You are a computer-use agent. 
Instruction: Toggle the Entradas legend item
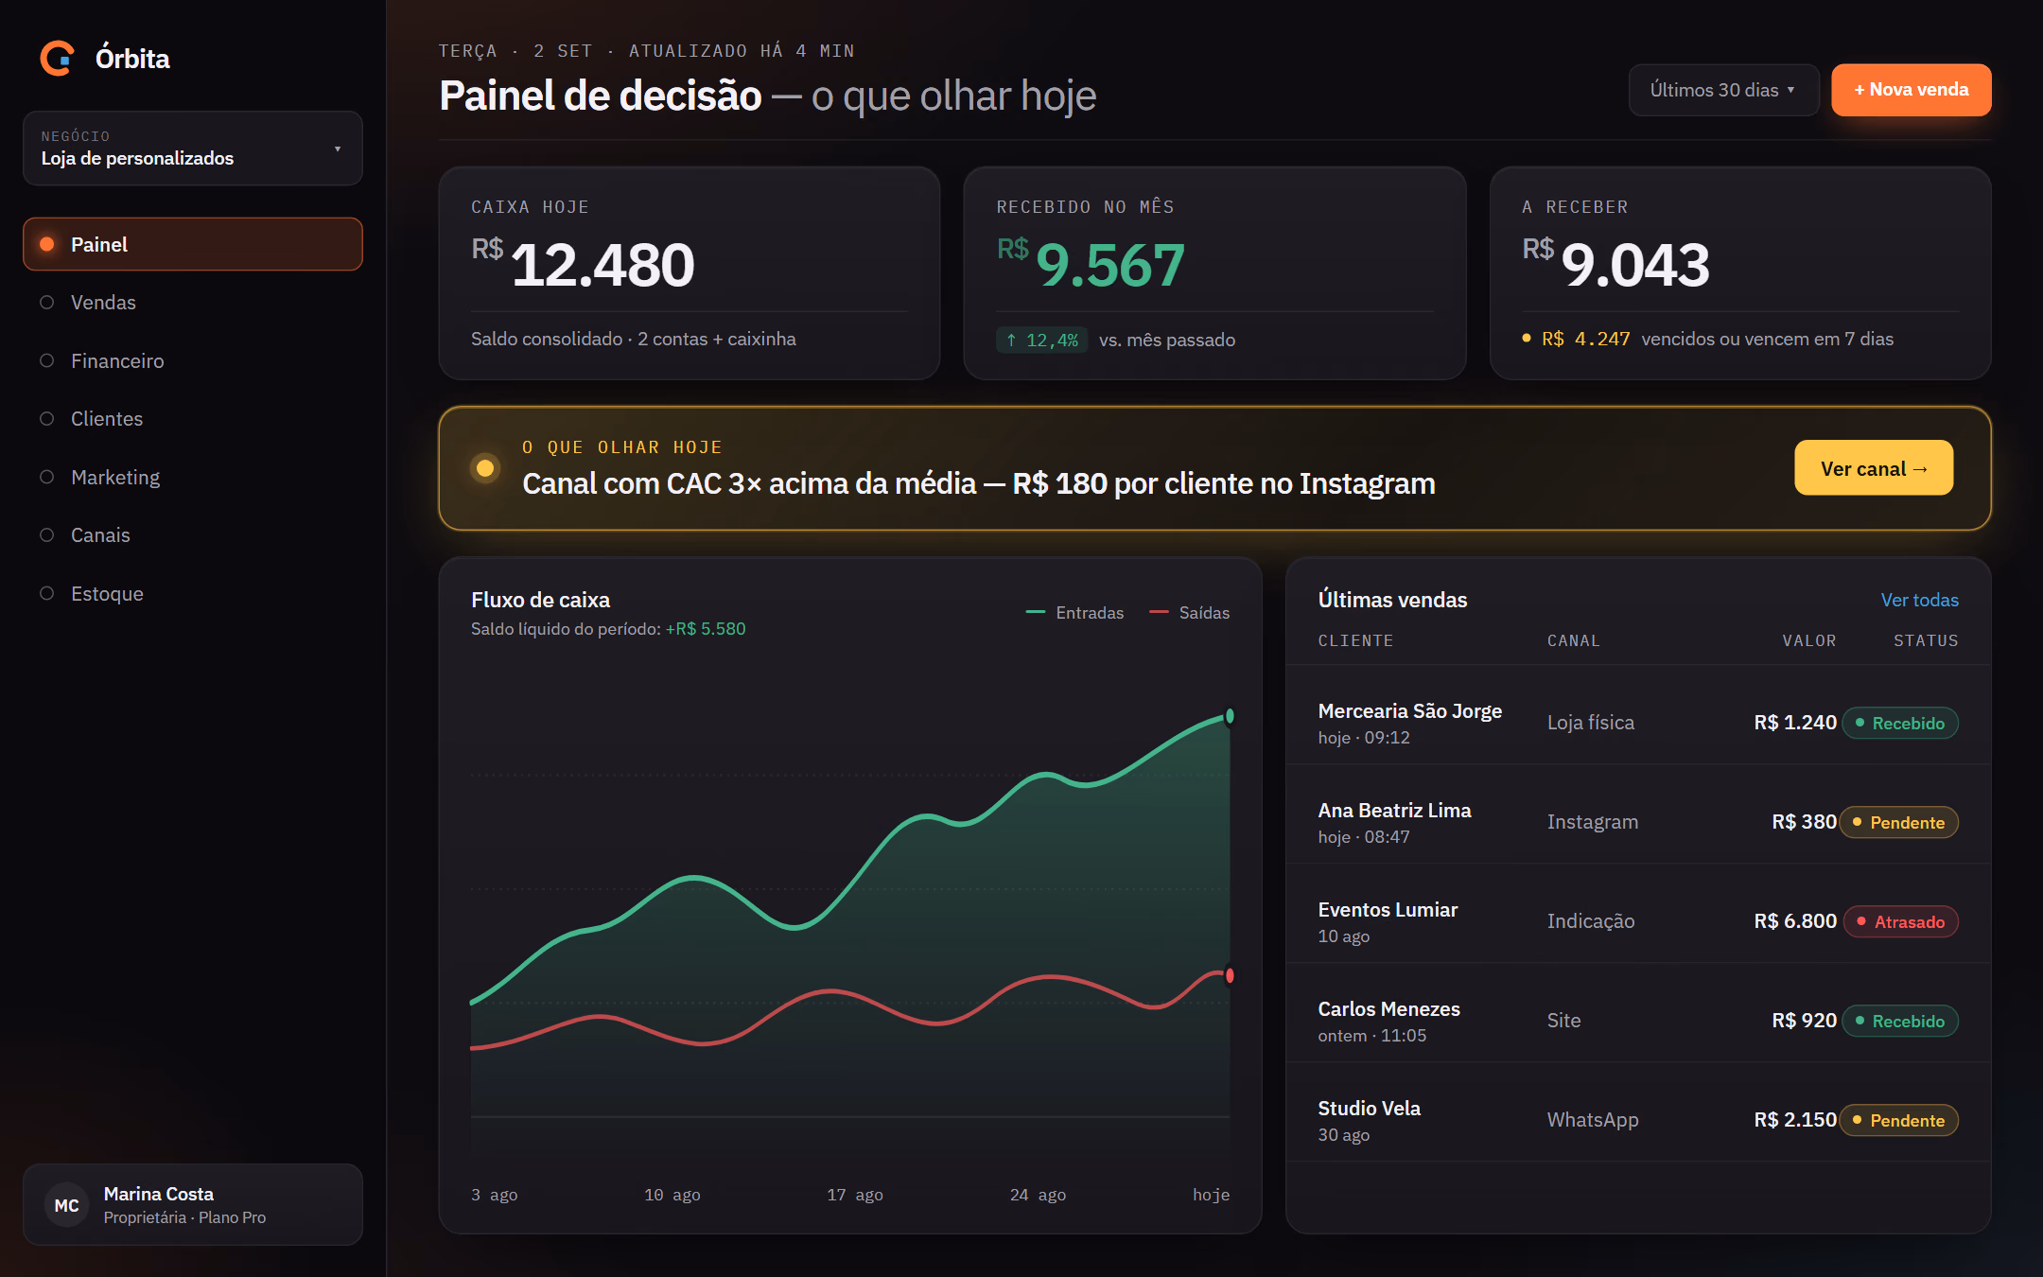tap(1075, 613)
